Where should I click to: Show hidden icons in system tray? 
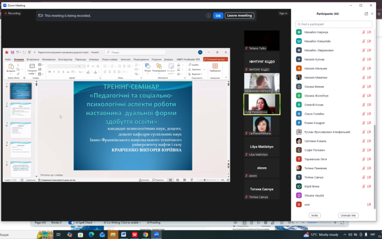coord(345,235)
